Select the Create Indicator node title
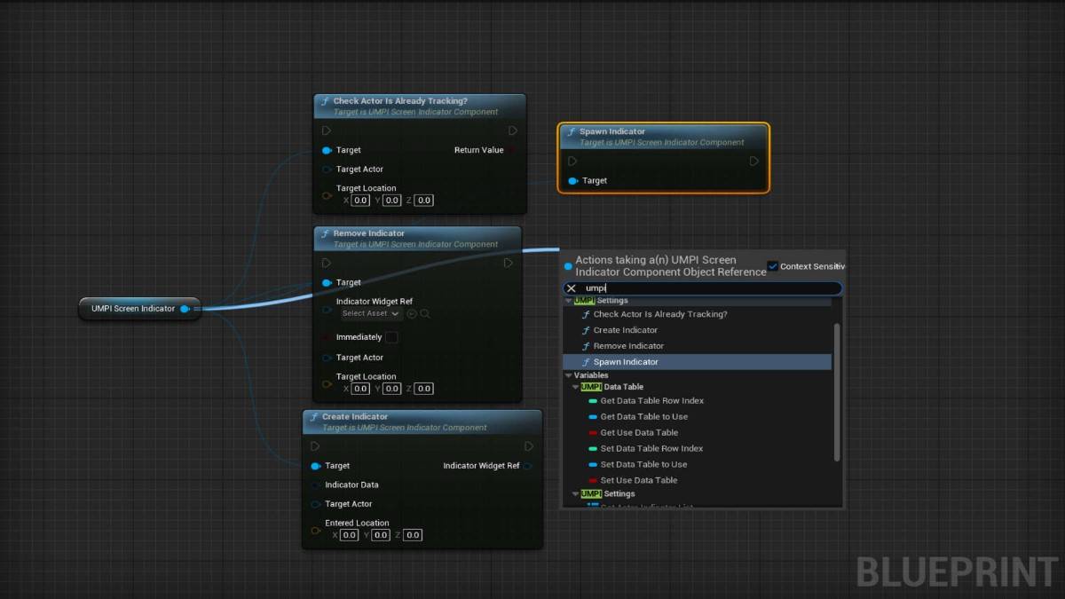The image size is (1065, 599). (x=355, y=416)
